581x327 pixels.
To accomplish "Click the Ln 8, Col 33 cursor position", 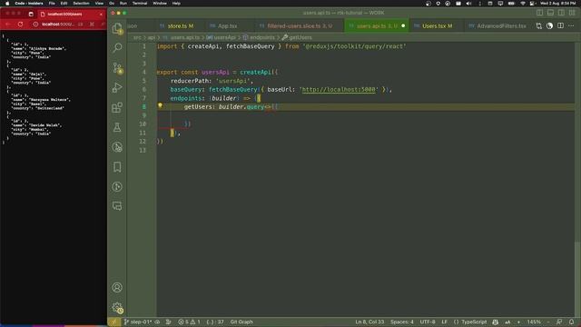I will 369,322.
